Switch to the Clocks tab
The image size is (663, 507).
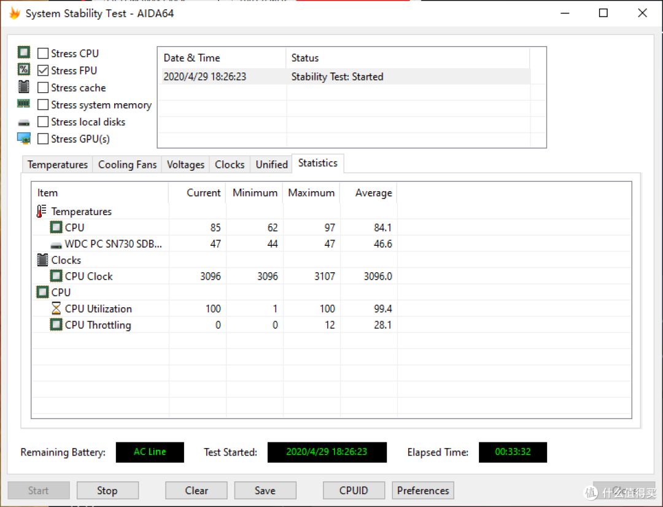click(x=230, y=165)
